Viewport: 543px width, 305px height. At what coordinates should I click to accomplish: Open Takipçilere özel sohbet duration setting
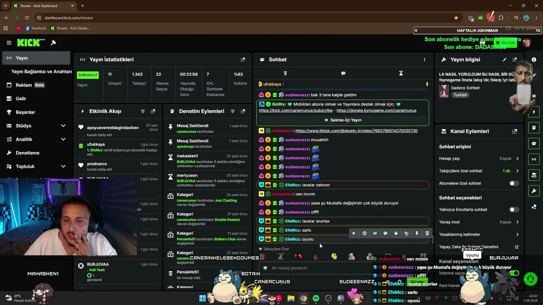(x=479, y=171)
